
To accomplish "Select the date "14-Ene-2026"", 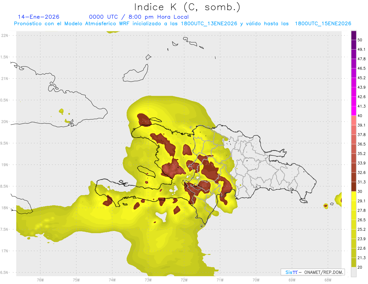I will point(39,17).
